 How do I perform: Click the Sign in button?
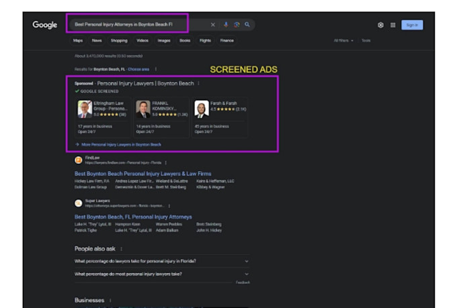(x=412, y=25)
